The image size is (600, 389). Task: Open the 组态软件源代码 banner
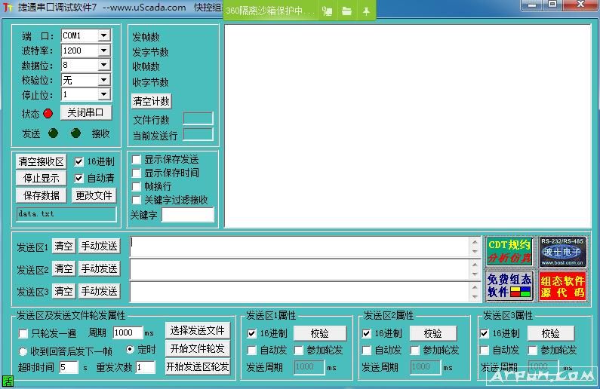562,286
